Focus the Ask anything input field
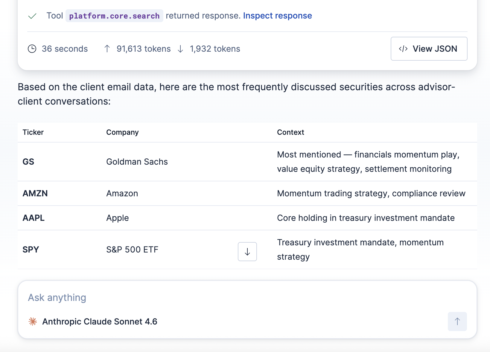The width and height of the screenshot is (490, 352). 247,298
